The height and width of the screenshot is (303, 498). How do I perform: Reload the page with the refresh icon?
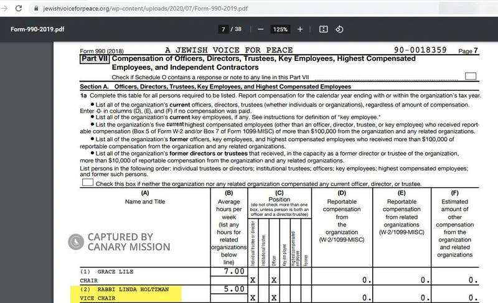click(19, 8)
